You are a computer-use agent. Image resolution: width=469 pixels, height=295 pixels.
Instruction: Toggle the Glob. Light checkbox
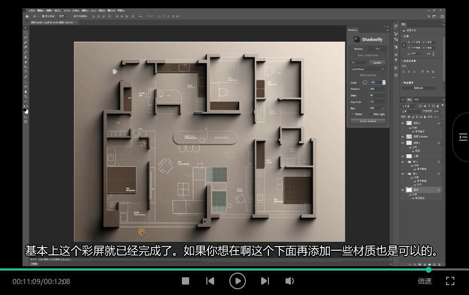point(371,114)
